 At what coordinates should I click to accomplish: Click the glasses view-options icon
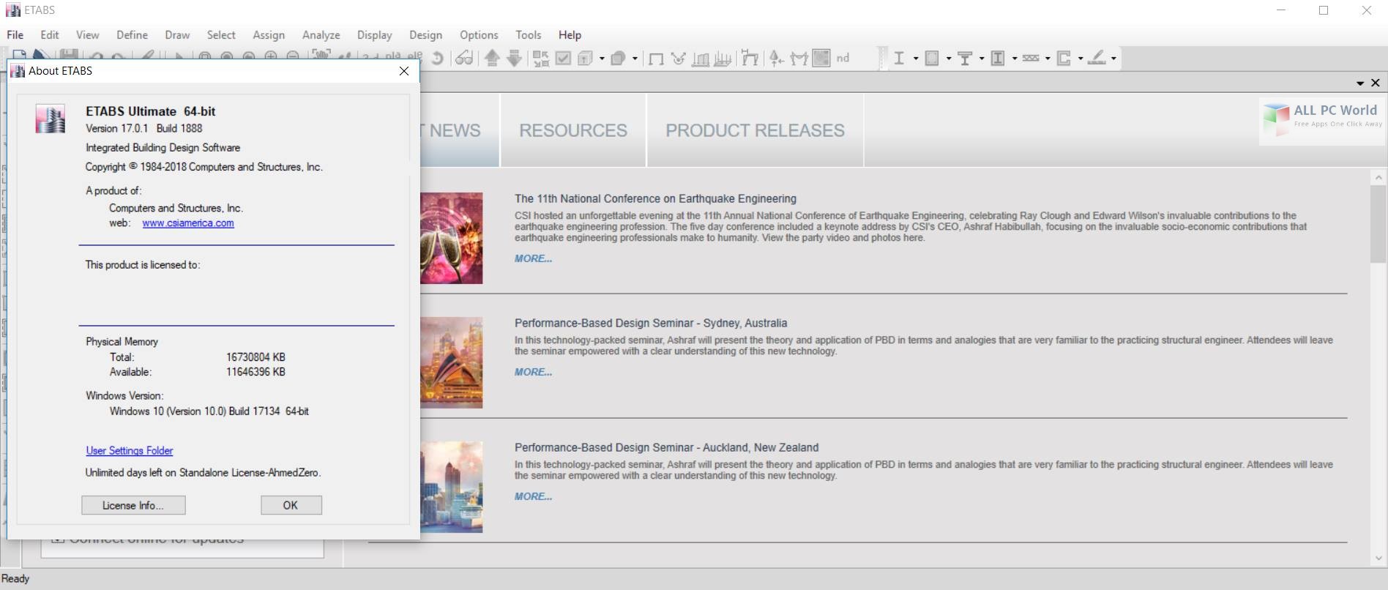pyautogui.click(x=463, y=59)
